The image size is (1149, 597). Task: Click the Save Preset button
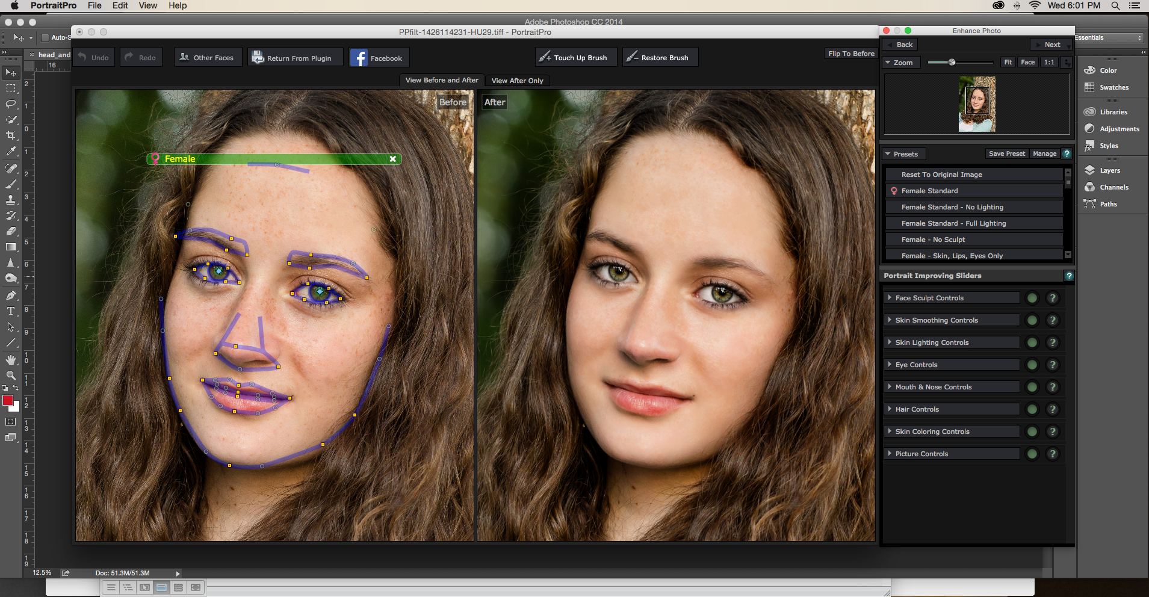pyautogui.click(x=1006, y=154)
